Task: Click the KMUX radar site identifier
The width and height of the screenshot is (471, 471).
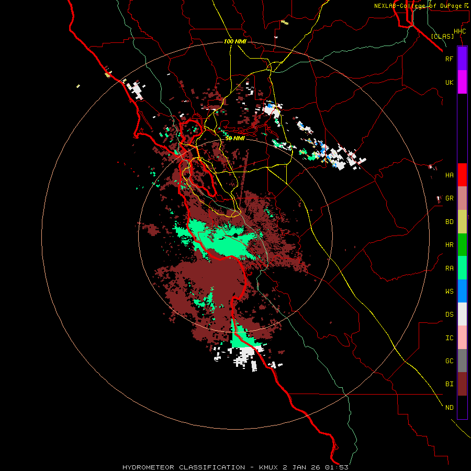Action: [x=270, y=467]
